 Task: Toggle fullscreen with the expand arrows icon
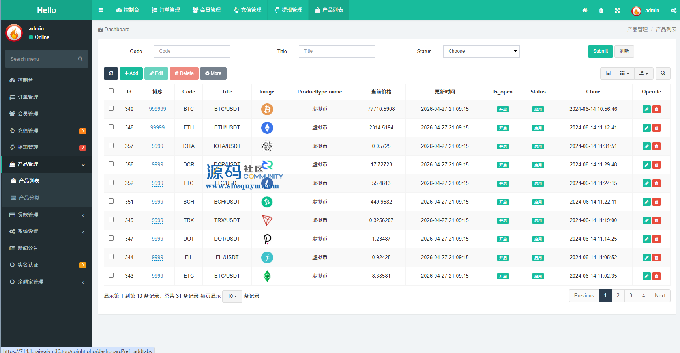617,11
